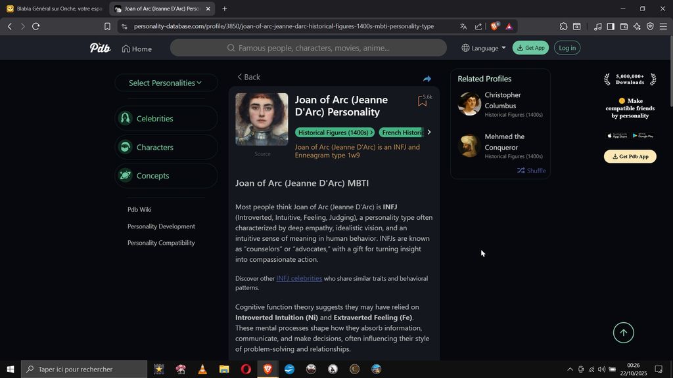Image resolution: width=673 pixels, height=378 pixels.
Task: Click the Log in button
Action: click(567, 48)
